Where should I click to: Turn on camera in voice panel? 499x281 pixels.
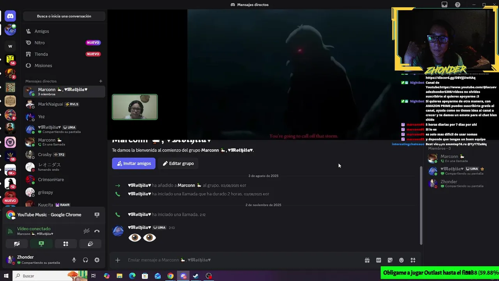pyautogui.click(x=17, y=244)
